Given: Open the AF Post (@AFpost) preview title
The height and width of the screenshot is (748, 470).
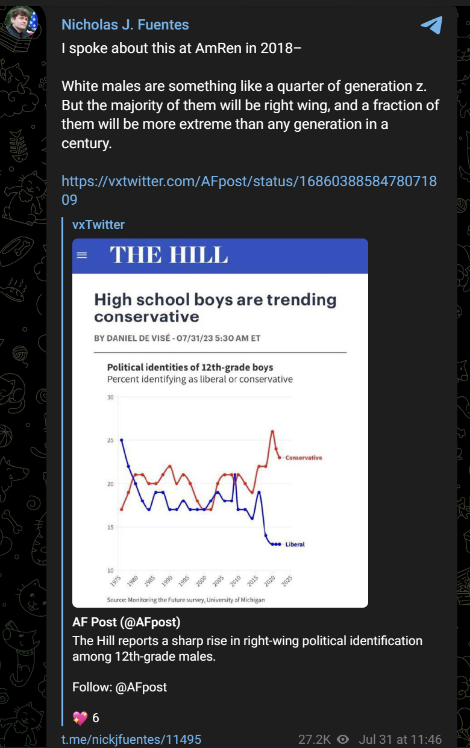Looking at the screenshot, I should [x=127, y=622].
